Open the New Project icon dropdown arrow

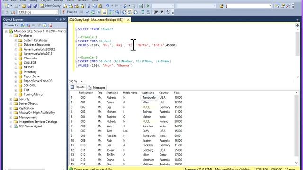(11, 6)
